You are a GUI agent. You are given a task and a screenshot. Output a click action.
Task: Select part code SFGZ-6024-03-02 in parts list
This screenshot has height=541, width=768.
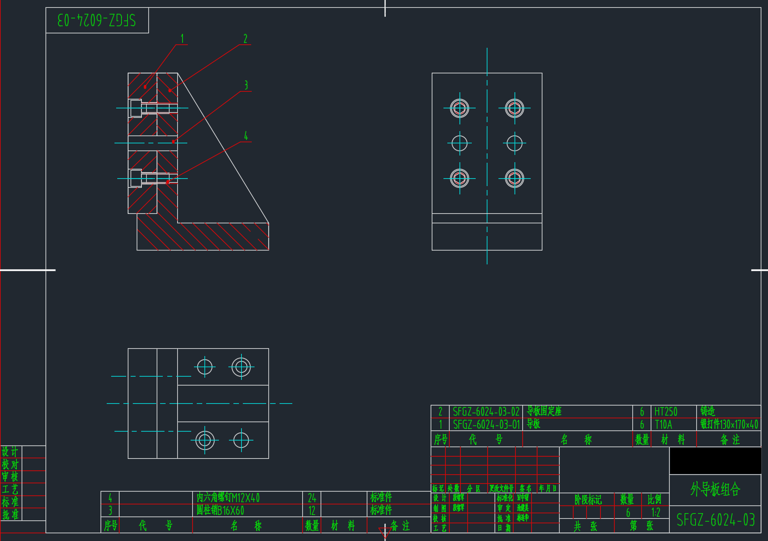point(486,412)
